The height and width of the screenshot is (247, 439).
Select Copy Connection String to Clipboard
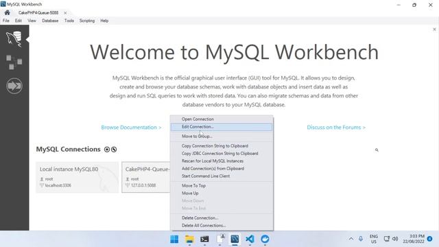tap(222, 146)
